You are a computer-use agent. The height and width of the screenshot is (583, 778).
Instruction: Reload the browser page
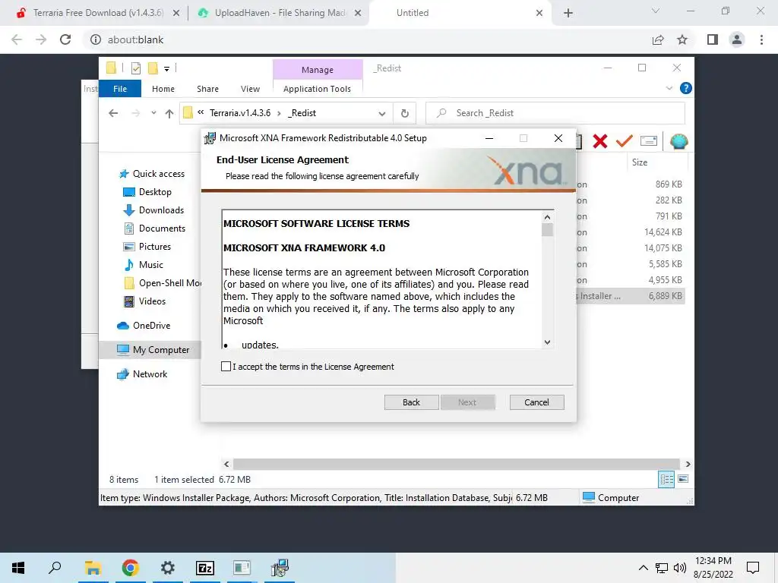click(65, 39)
